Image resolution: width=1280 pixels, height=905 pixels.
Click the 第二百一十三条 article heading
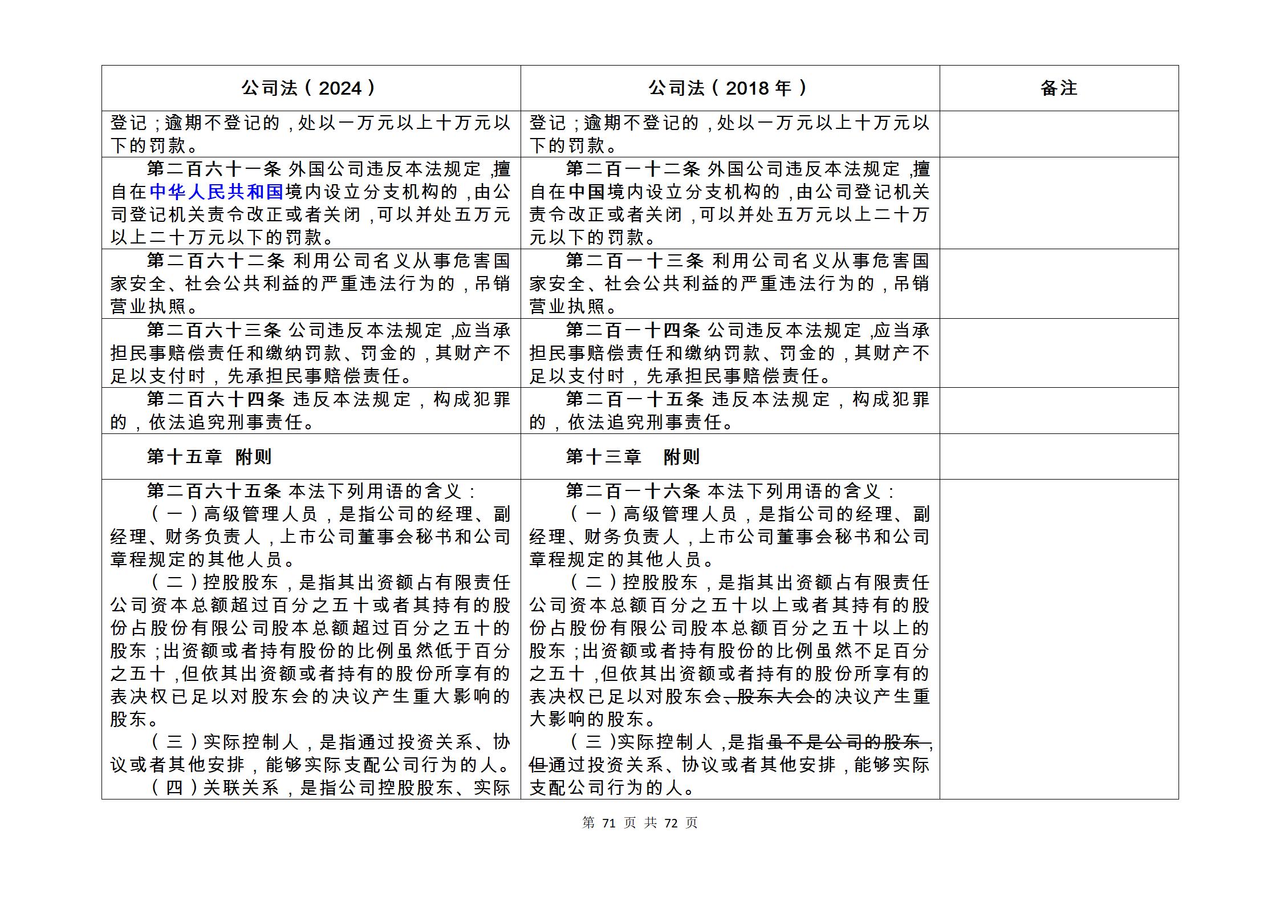[x=635, y=261]
